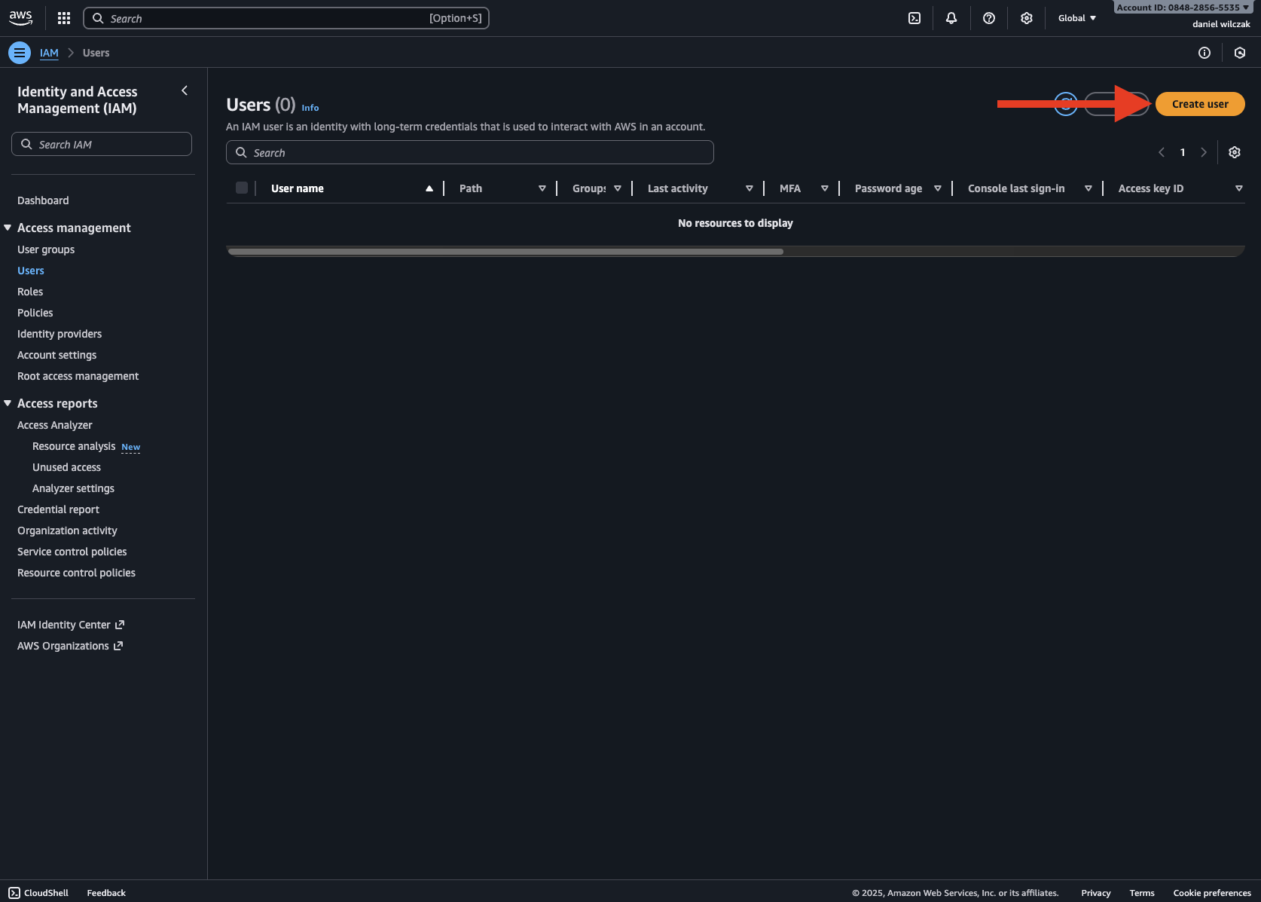Viewport: 1261px width, 902px height.
Task: Open the notifications bell
Action: [x=951, y=18]
